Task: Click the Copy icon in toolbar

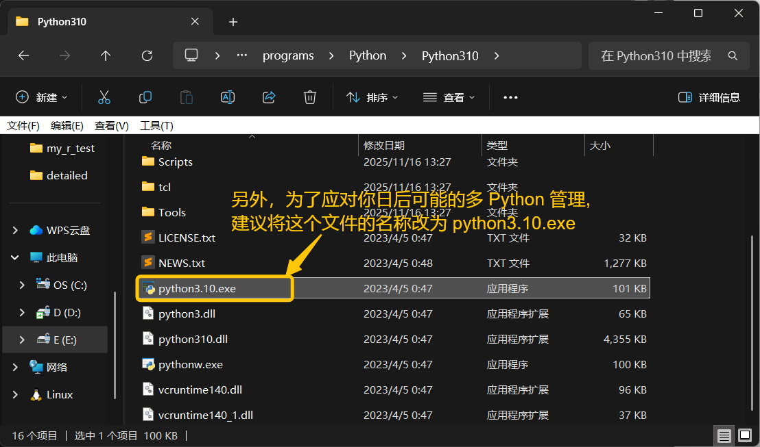Action: point(145,97)
